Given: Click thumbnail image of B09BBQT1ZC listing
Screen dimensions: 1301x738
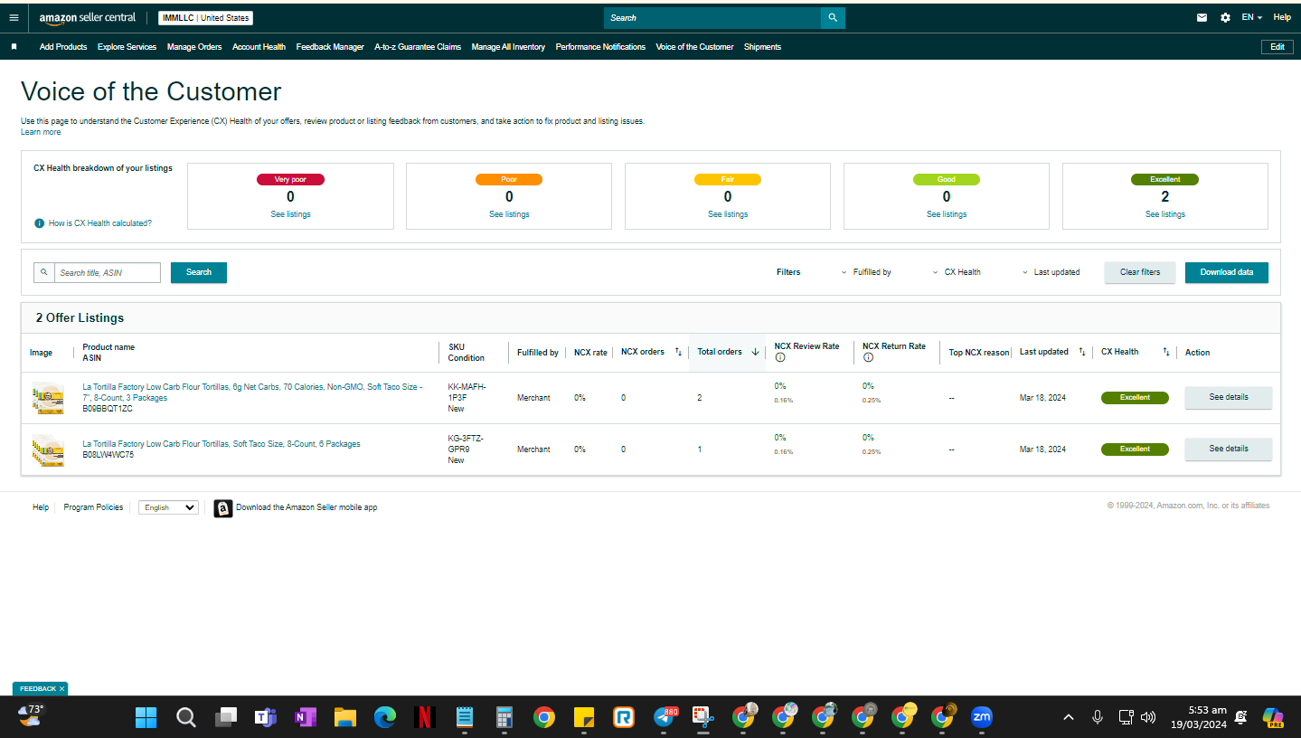Looking at the screenshot, I should point(47,398).
